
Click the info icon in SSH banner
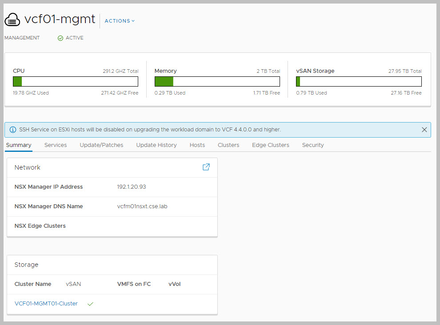13,130
